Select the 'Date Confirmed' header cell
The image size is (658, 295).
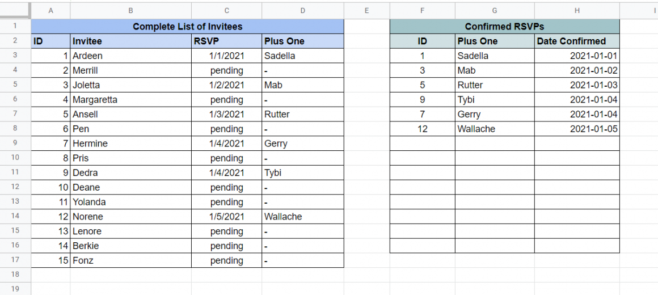[x=576, y=41]
